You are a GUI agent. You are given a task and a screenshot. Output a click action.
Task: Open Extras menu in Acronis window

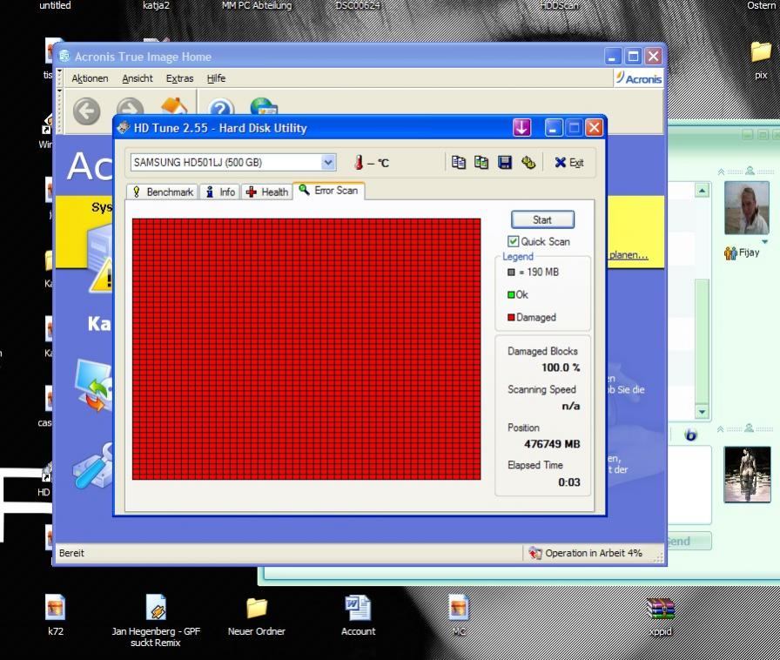click(x=179, y=78)
